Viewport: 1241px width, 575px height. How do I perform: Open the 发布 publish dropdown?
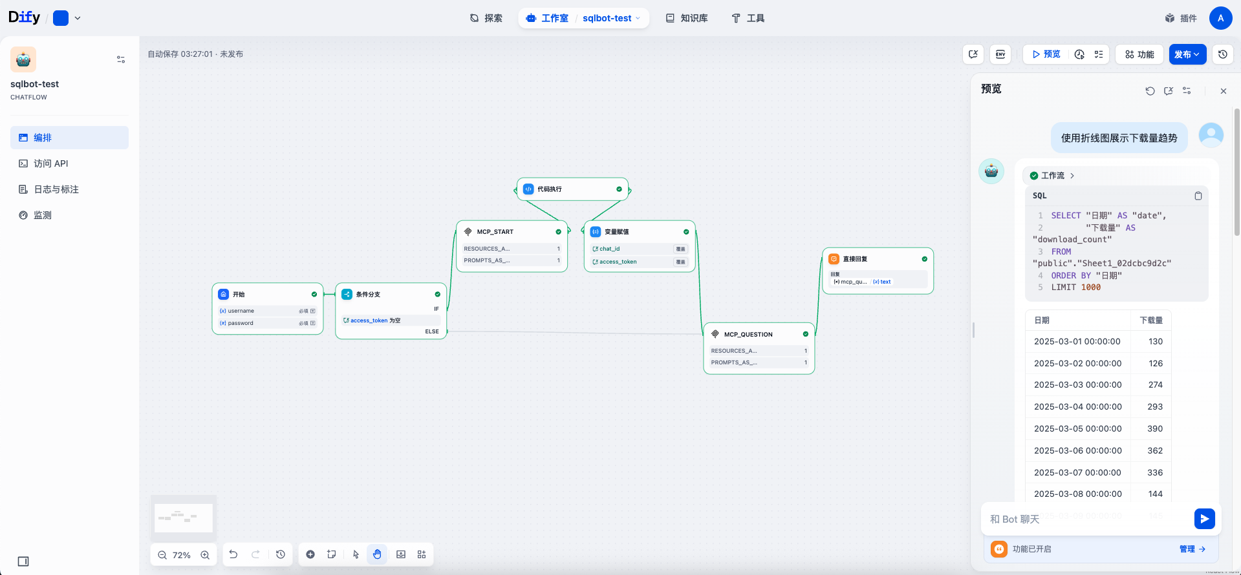pos(1187,54)
